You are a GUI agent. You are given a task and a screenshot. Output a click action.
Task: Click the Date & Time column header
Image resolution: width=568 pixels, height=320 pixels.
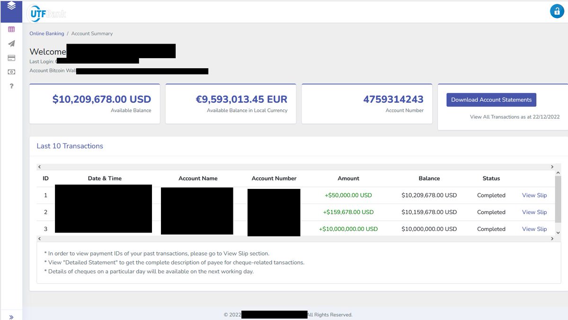pos(105,178)
